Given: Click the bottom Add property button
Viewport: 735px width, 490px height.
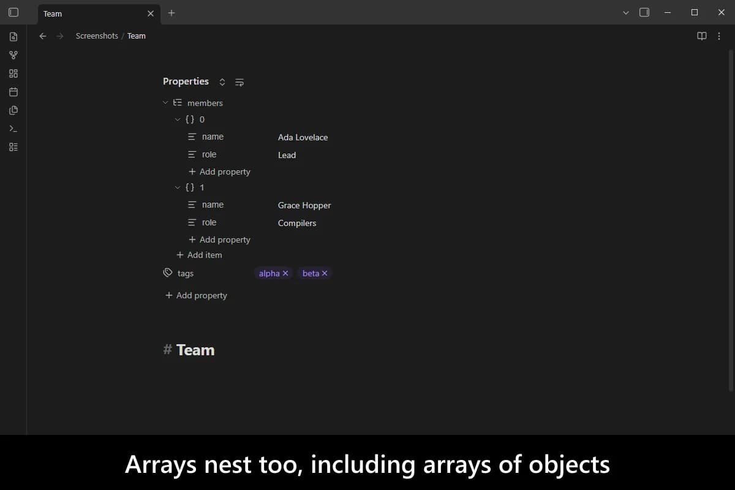Looking at the screenshot, I should [x=196, y=295].
